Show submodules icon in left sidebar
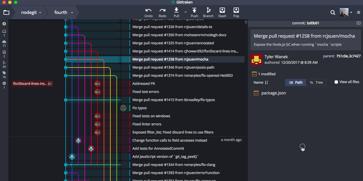 click(x=4, y=83)
